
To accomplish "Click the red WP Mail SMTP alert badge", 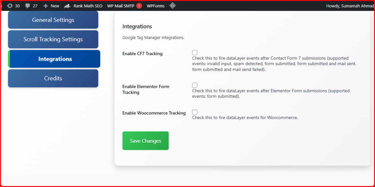I will (x=139, y=6).
